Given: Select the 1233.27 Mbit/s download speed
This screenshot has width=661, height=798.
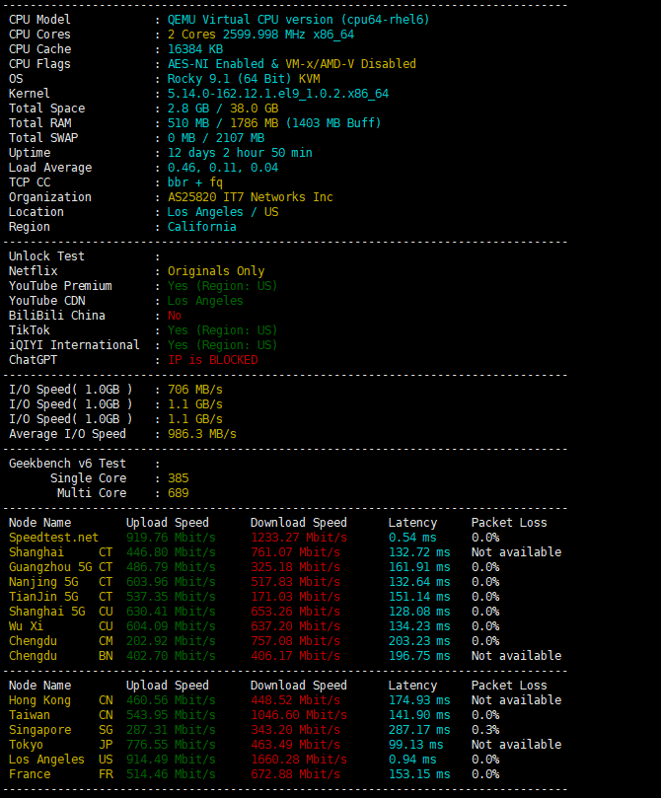Looking at the screenshot, I should click(298, 538).
